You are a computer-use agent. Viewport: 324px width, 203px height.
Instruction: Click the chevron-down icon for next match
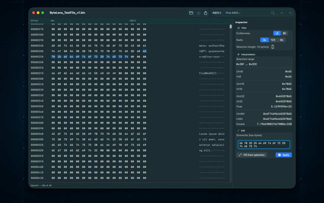[x=290, y=13]
